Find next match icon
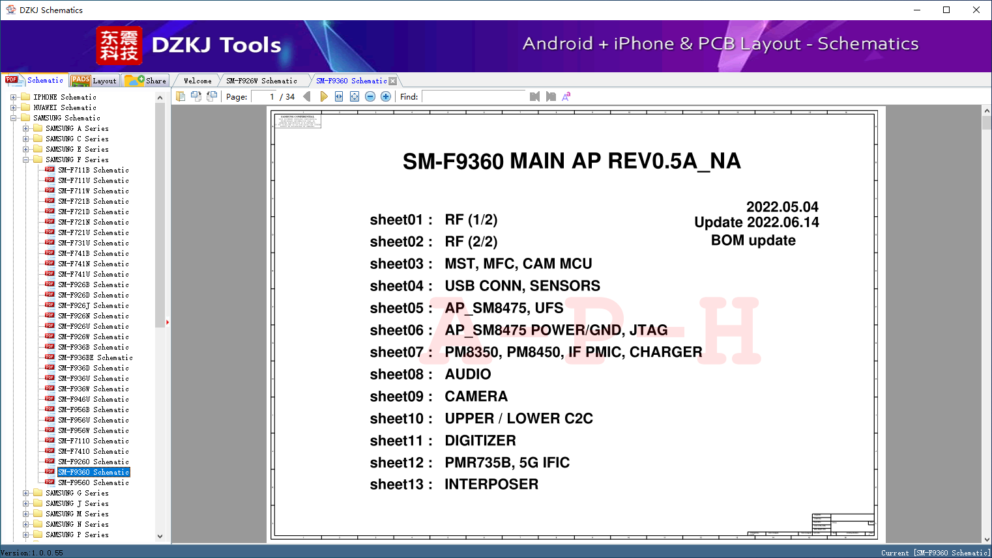Screen dimensions: 992x558 (551, 96)
